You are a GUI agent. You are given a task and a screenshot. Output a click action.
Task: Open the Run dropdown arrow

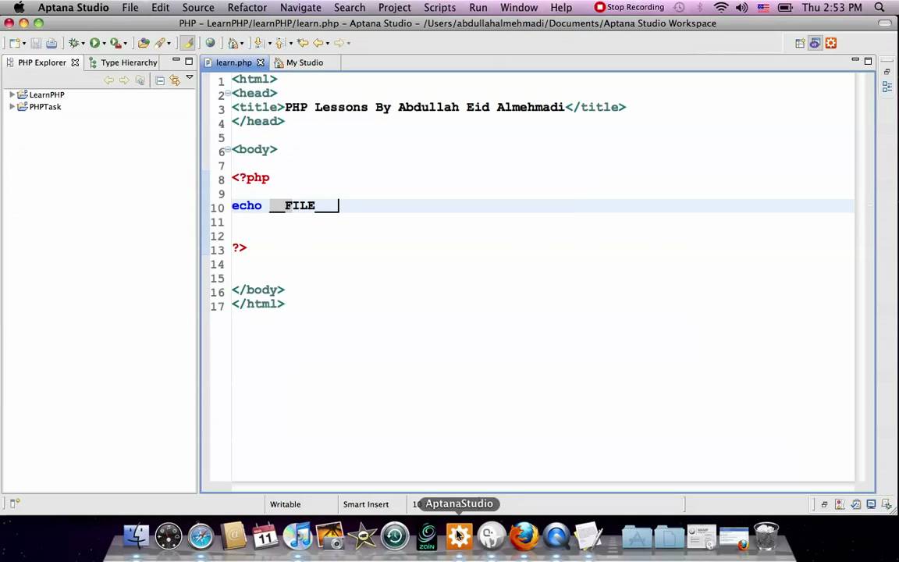click(x=104, y=44)
